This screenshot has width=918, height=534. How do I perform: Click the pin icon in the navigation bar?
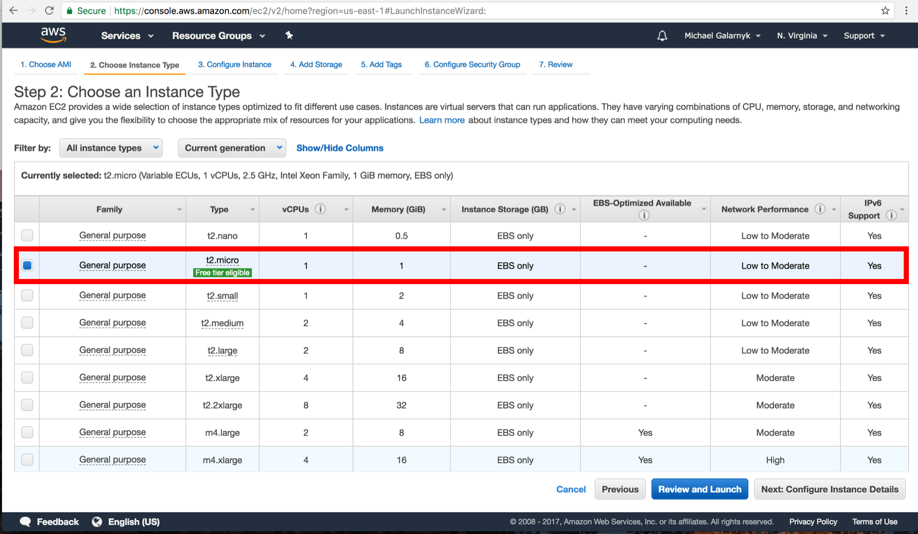[289, 35]
